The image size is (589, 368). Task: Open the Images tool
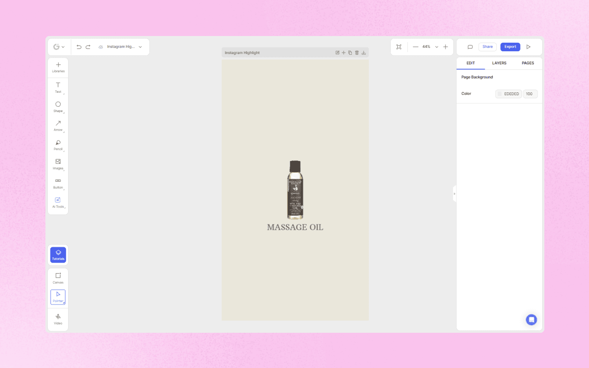pos(58,163)
